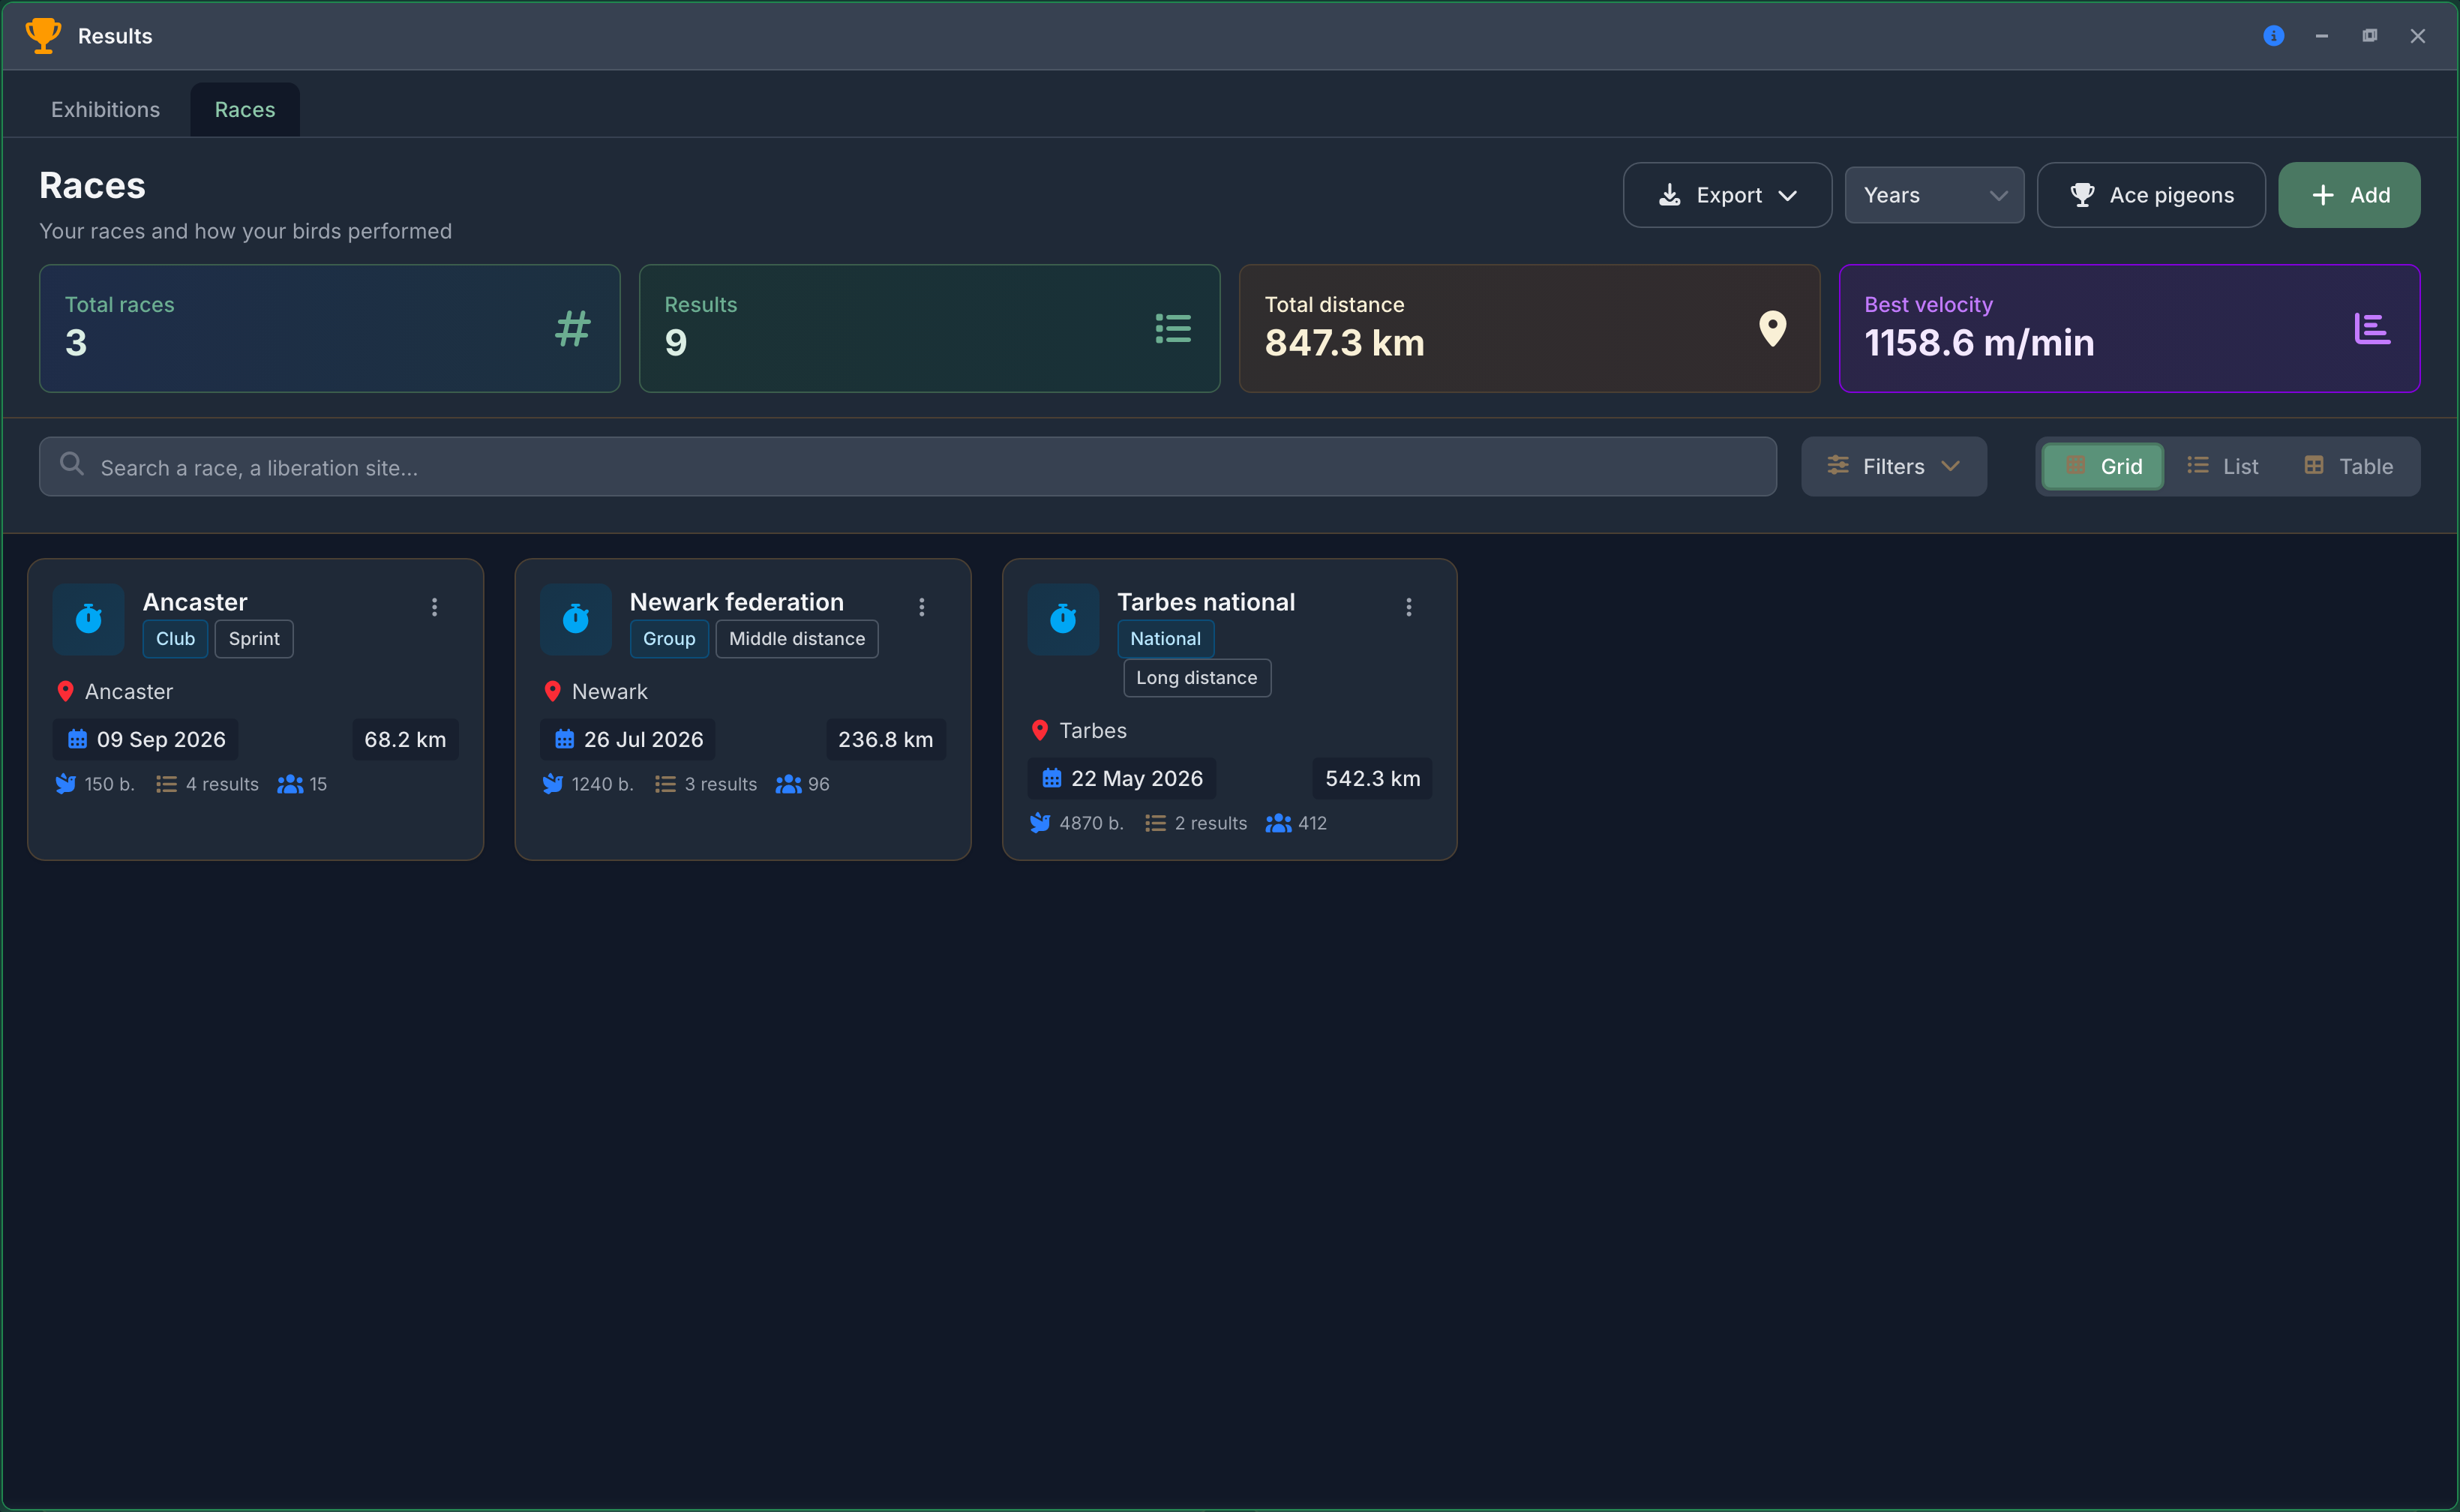Select the Races tab

[244, 109]
